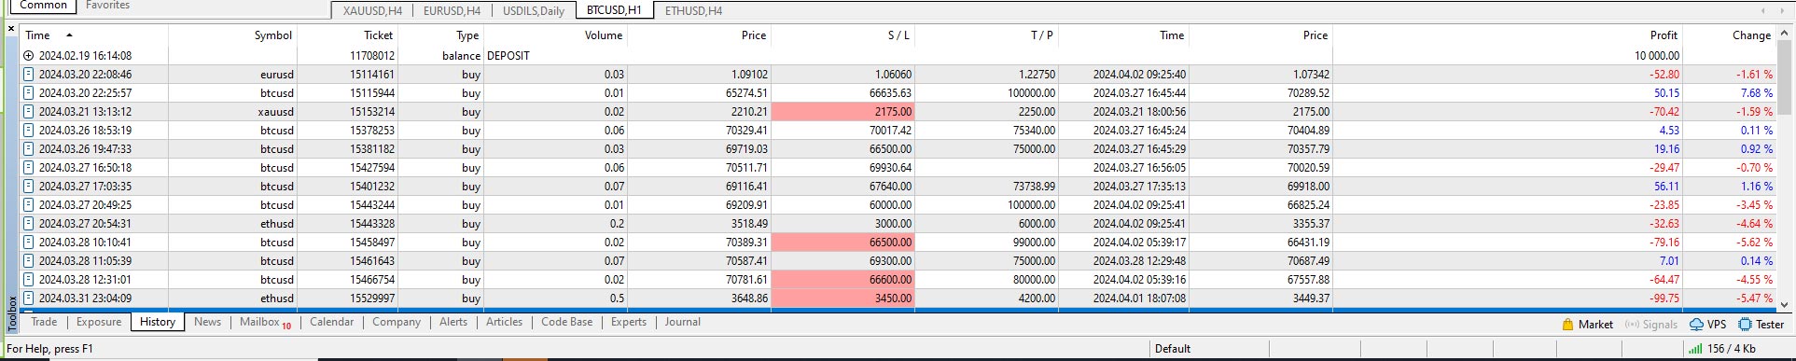1796x361 pixels.
Task: Switch to the XAUUSD,H4 chart tab
Action: [x=372, y=11]
